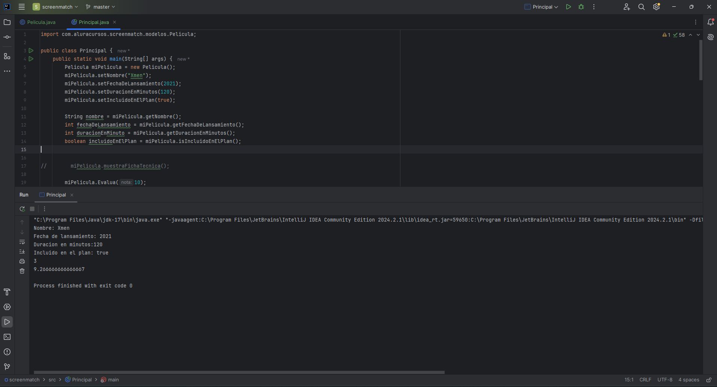717x387 pixels.
Task: Open Search Everywhere magnifier
Action: point(641,7)
